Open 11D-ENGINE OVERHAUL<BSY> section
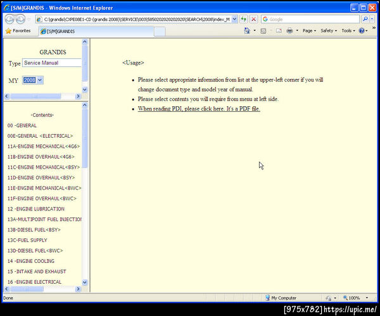The width and height of the screenshot is (380, 316). coord(41,178)
